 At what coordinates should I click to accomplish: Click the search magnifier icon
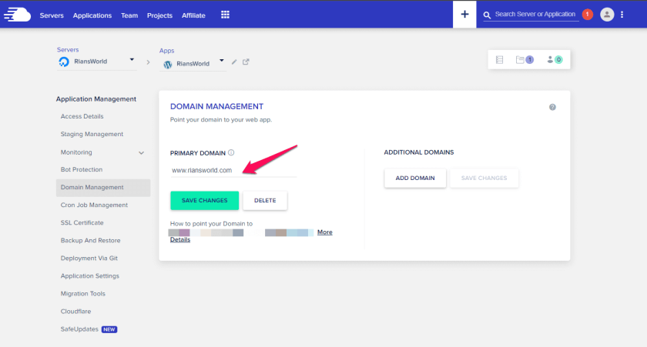click(x=487, y=15)
